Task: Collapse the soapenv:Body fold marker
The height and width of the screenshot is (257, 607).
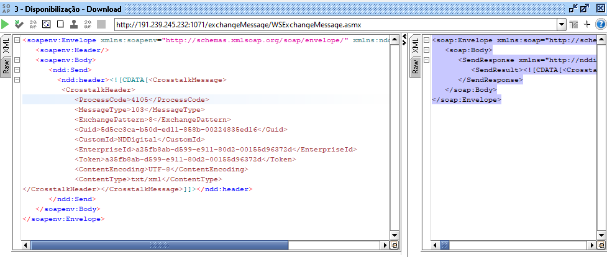Action: [x=17, y=60]
